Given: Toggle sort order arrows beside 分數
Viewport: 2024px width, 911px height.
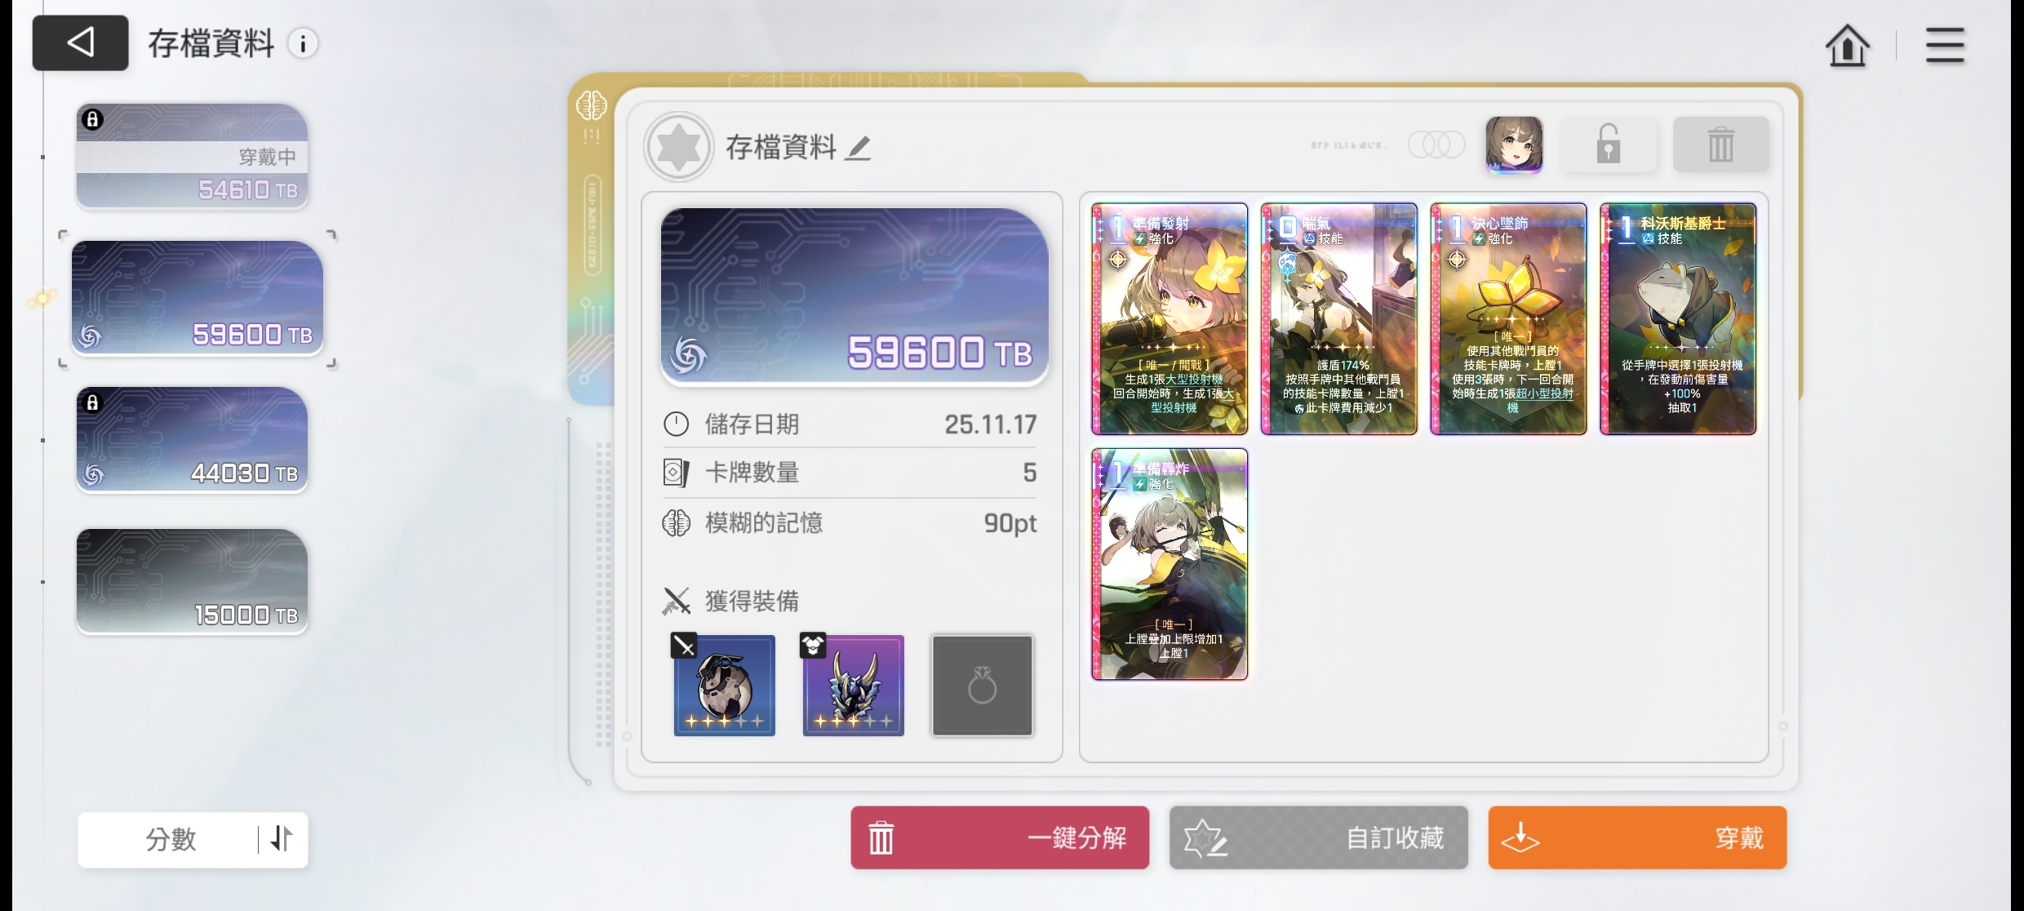Looking at the screenshot, I should [282, 838].
